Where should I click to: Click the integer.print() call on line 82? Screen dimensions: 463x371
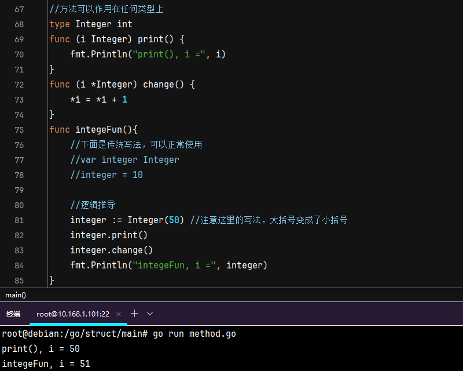point(109,235)
